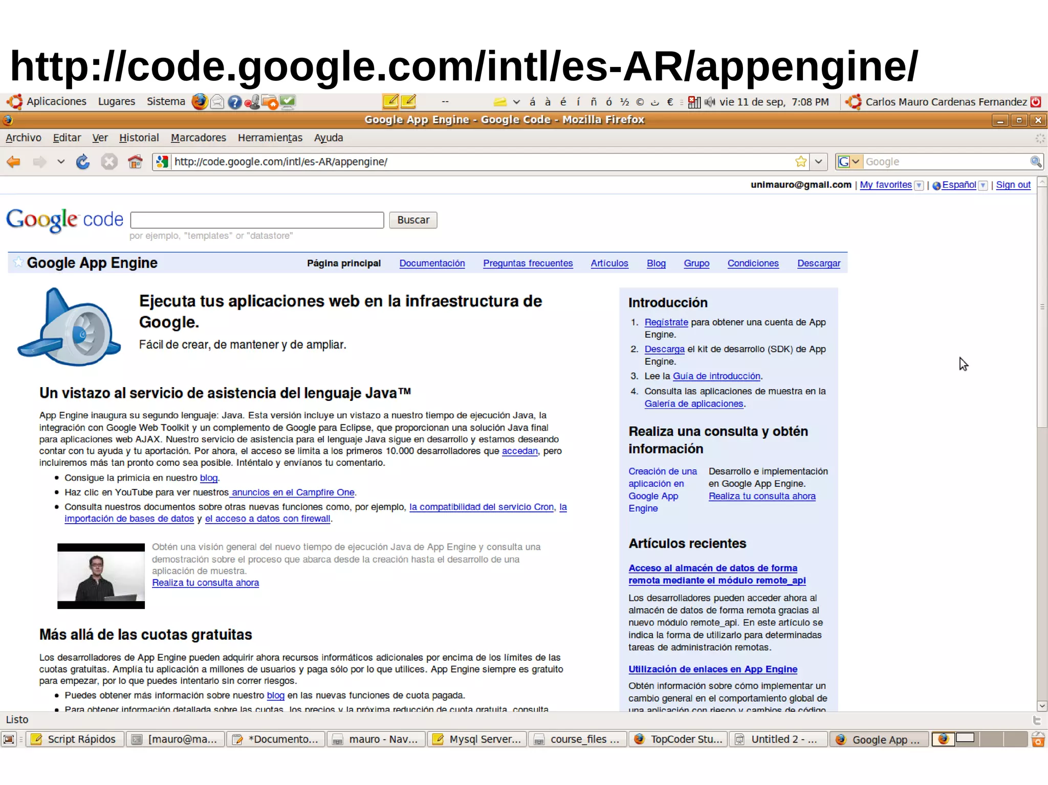This screenshot has width=1048, height=785.
Task: Open the search engine selector dropdown
Action: pos(849,162)
